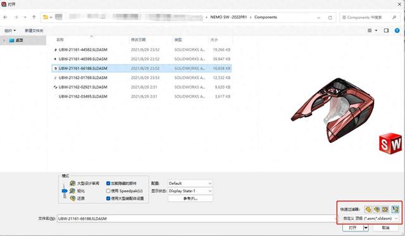The height and width of the screenshot is (236, 405).
Task: Open the blue help icon
Action: click(397, 30)
